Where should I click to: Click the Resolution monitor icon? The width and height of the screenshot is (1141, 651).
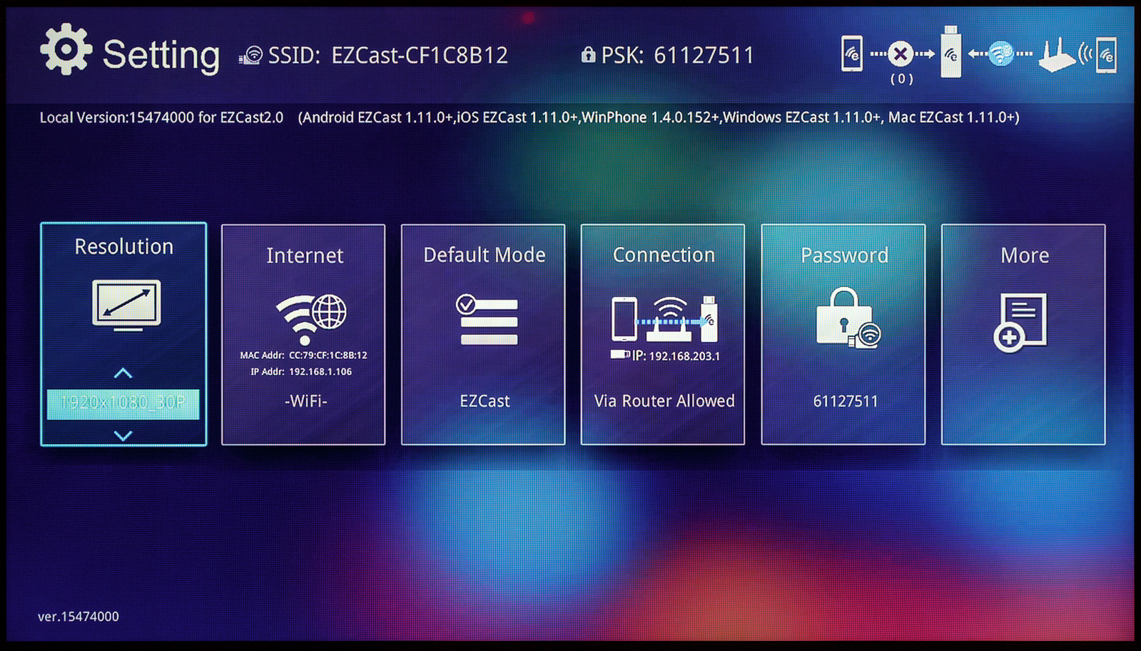(x=126, y=306)
